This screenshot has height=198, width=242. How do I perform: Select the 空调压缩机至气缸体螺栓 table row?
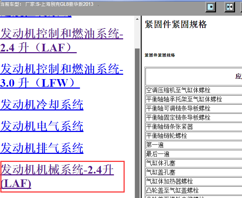pos(194,90)
